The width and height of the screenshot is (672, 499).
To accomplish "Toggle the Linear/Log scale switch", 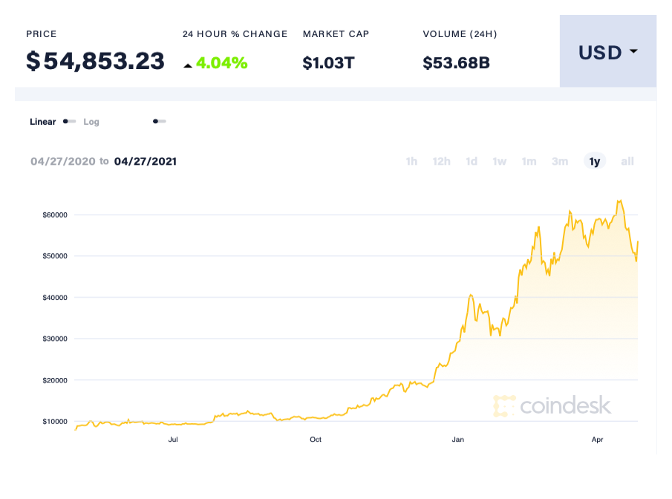I will [x=68, y=121].
